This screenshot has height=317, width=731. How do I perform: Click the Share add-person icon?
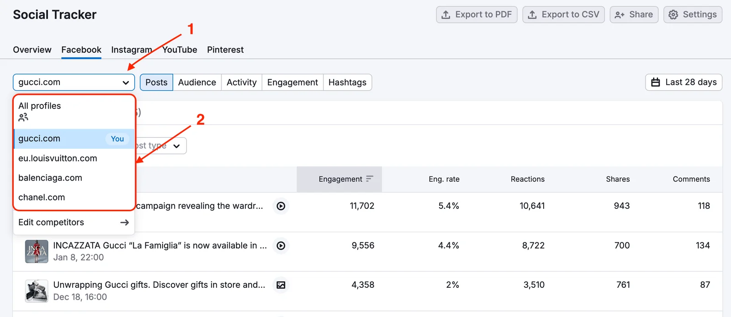click(x=620, y=15)
